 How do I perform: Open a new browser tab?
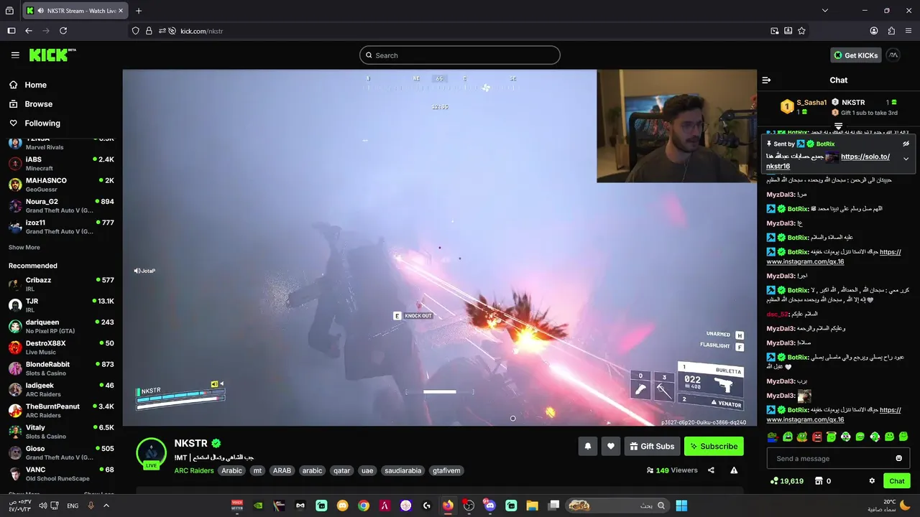pos(139,11)
